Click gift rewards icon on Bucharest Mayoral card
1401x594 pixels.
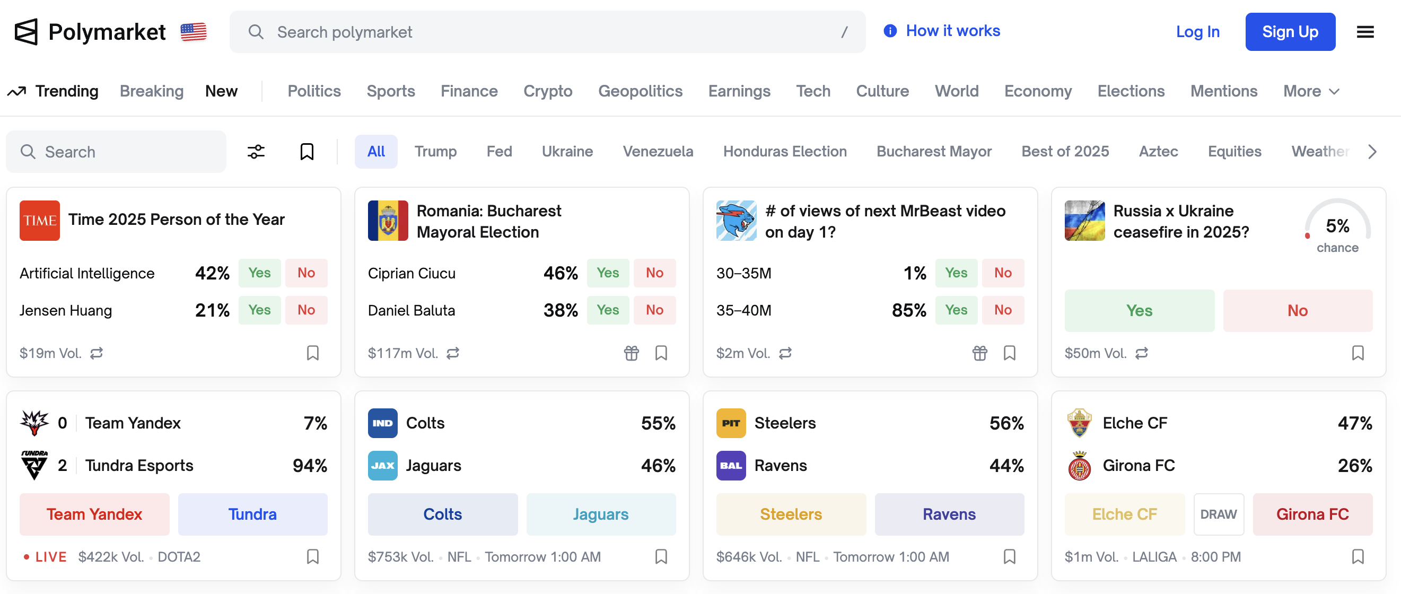631,354
